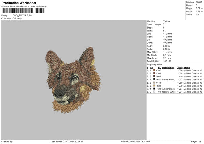Select the color swatch for code 1058

(x=154, y=73)
